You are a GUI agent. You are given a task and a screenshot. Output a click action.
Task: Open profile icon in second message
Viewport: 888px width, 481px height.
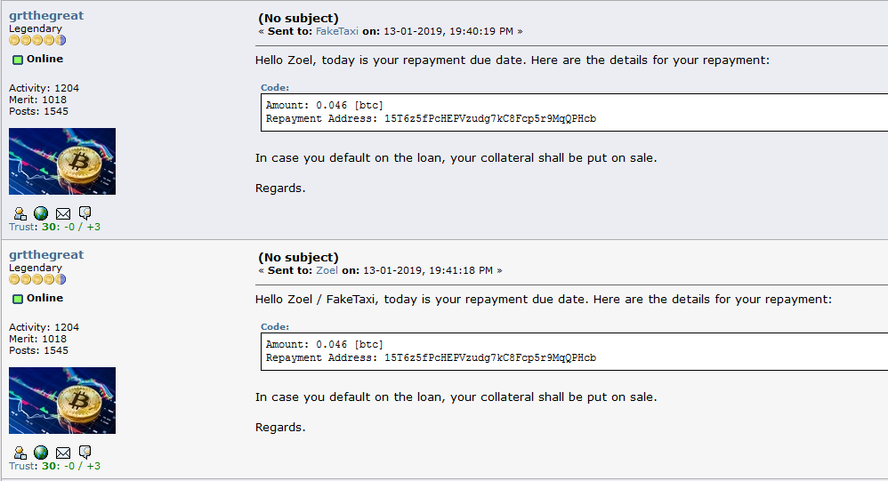[20, 453]
